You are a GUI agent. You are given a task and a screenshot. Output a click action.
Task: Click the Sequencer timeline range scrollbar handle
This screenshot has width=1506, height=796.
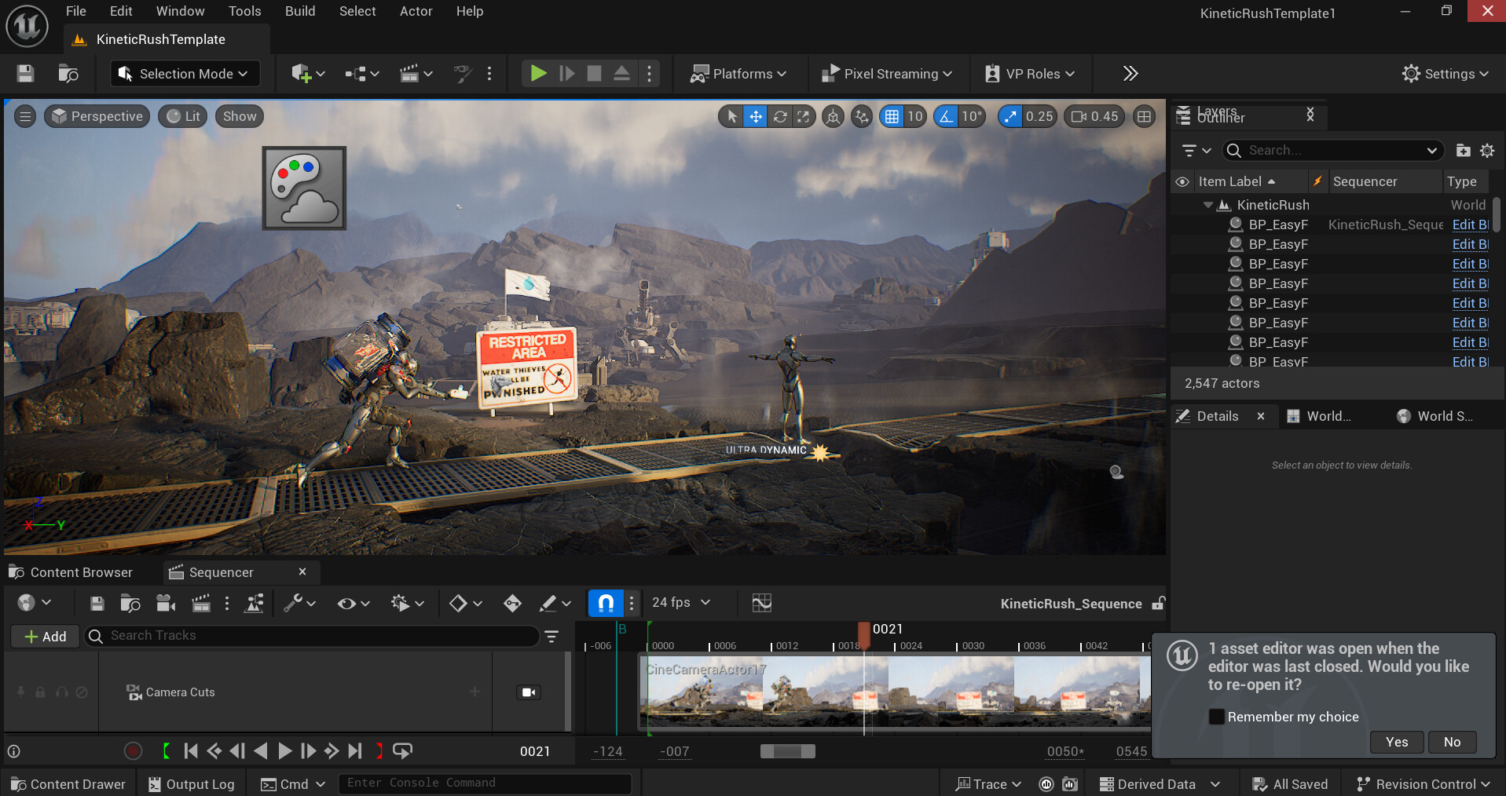point(787,751)
